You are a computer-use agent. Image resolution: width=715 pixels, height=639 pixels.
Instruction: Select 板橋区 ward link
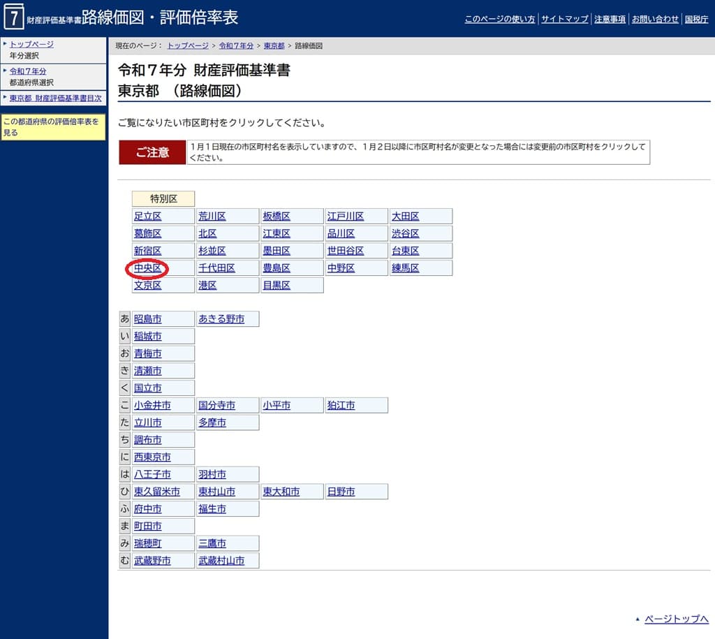click(277, 216)
